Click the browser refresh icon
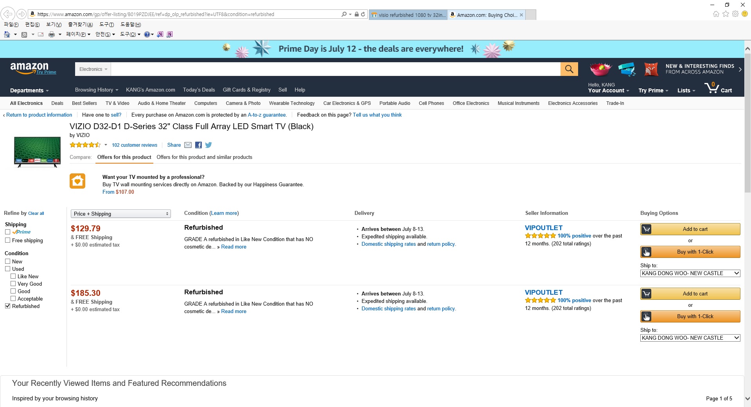751x407 pixels. pyautogui.click(x=363, y=14)
